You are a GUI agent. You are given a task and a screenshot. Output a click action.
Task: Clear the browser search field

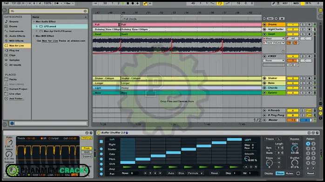pos(85,11)
